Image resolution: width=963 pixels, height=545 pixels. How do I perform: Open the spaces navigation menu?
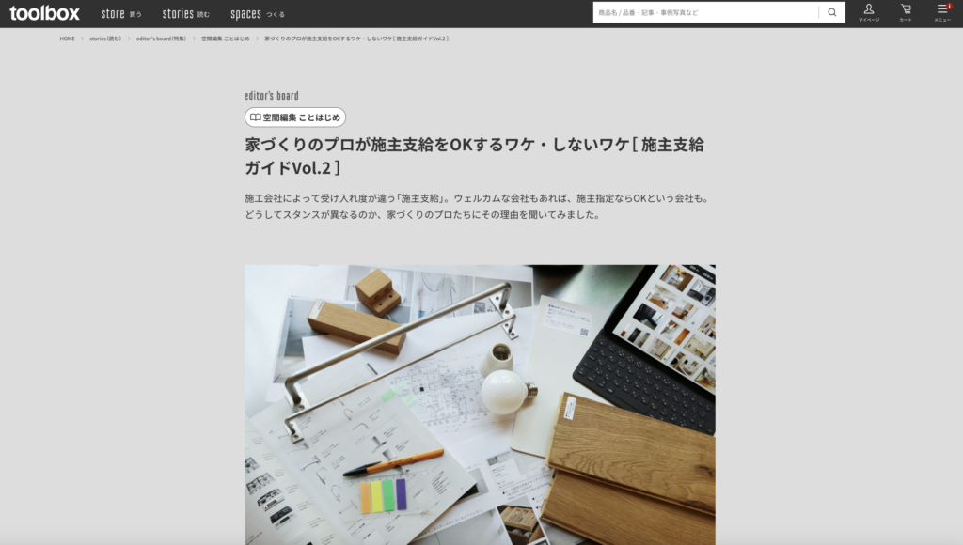pyautogui.click(x=258, y=13)
